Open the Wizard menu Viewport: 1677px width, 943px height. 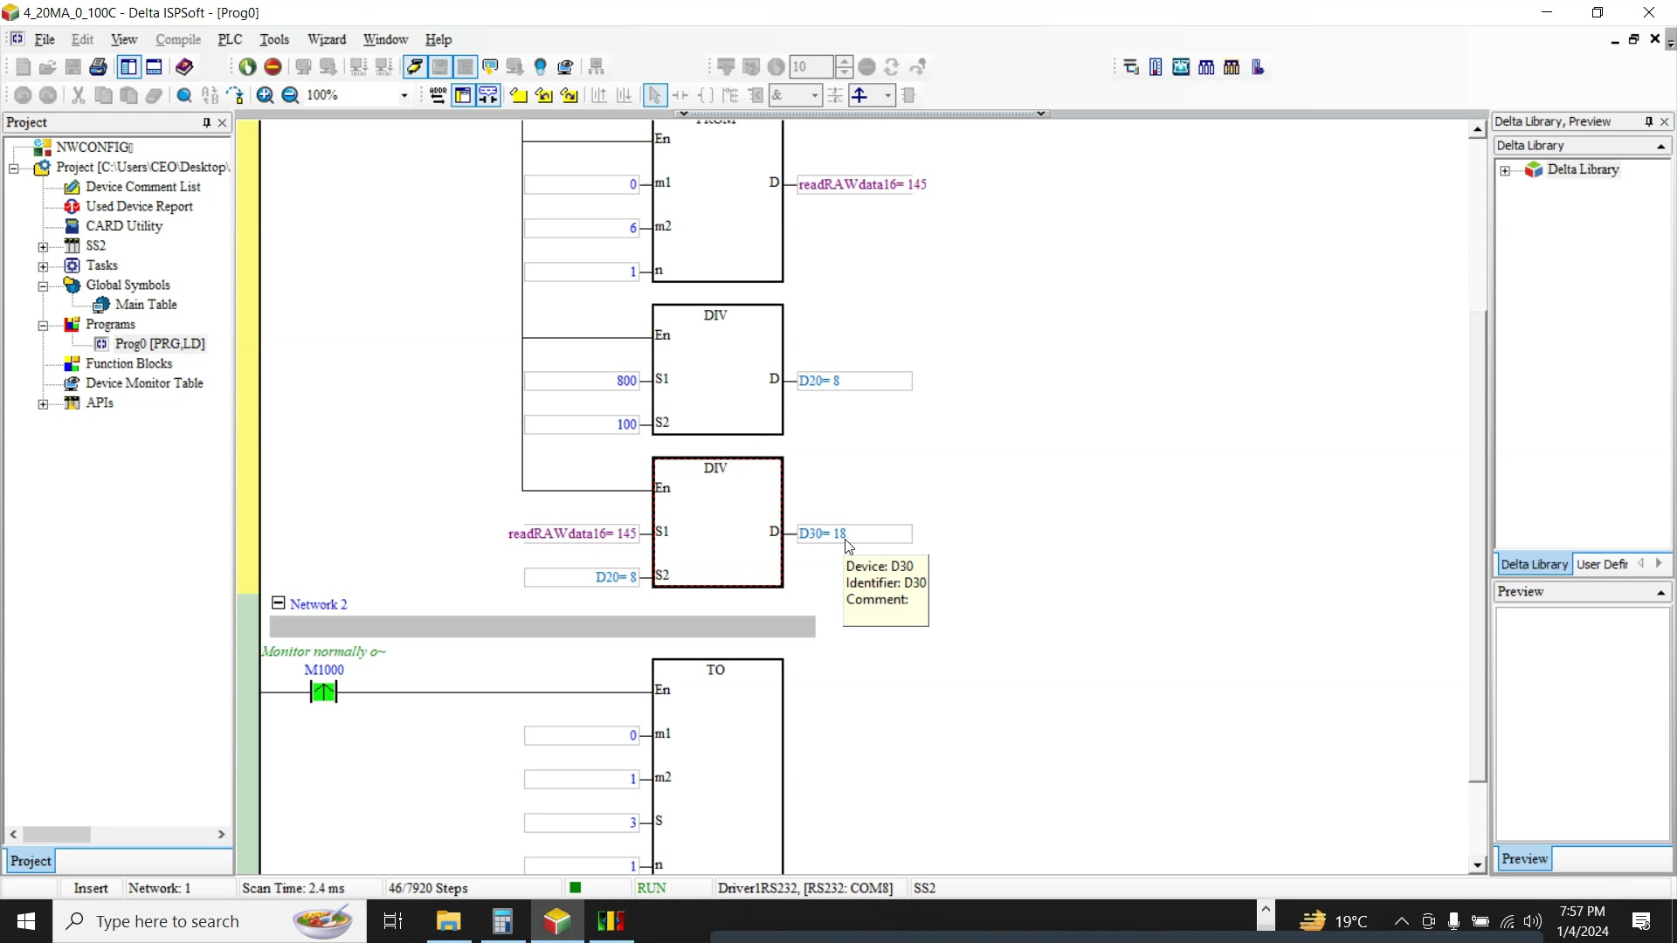(327, 39)
